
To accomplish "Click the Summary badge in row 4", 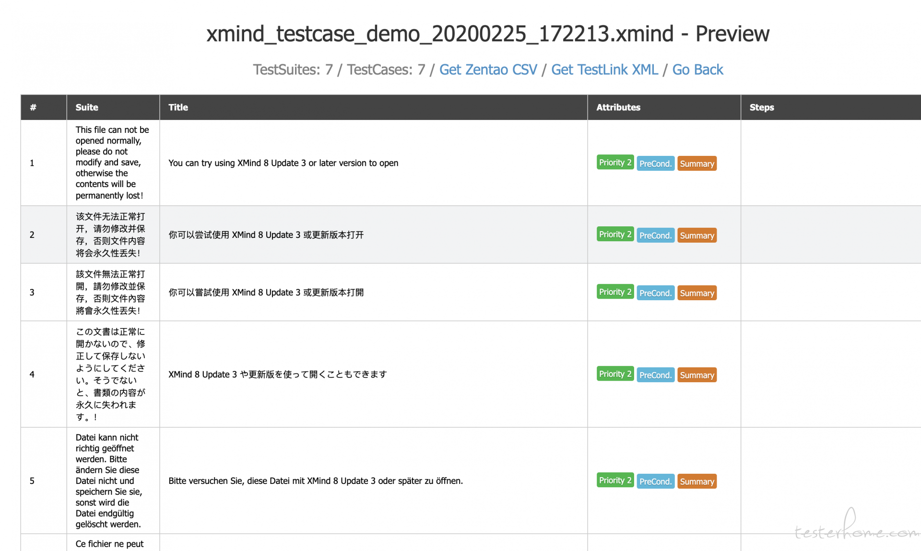I will [x=697, y=375].
